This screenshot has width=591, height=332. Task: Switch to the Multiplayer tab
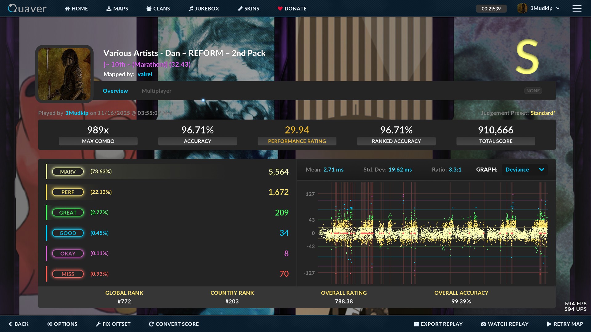156,91
